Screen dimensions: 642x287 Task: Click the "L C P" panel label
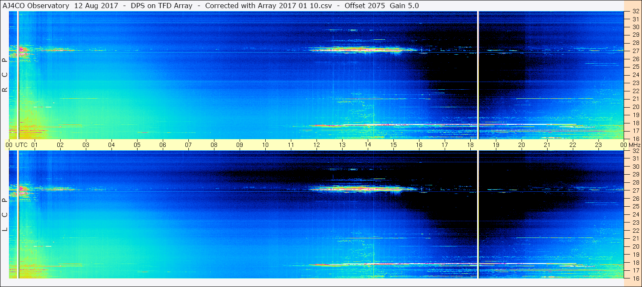pyautogui.click(x=5, y=214)
